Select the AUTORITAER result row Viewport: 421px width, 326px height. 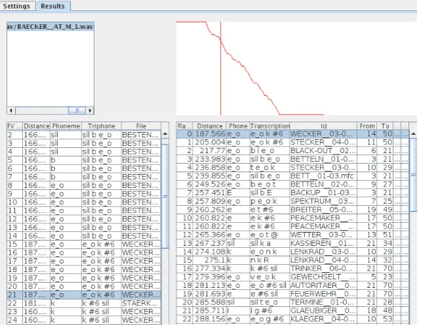coord(293,285)
